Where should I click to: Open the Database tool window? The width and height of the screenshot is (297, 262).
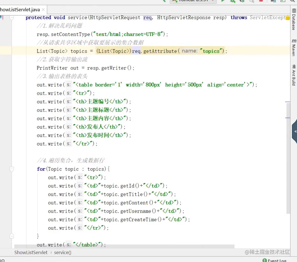pos(294,19)
